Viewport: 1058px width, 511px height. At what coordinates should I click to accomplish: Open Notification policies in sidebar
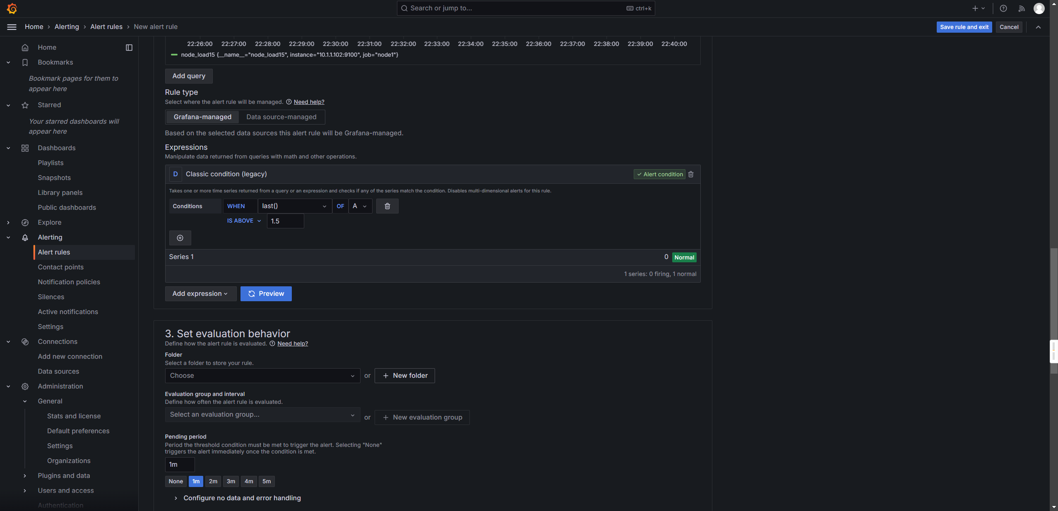pyautogui.click(x=69, y=282)
